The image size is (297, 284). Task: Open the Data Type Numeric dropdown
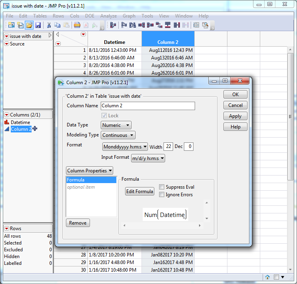pos(116,125)
